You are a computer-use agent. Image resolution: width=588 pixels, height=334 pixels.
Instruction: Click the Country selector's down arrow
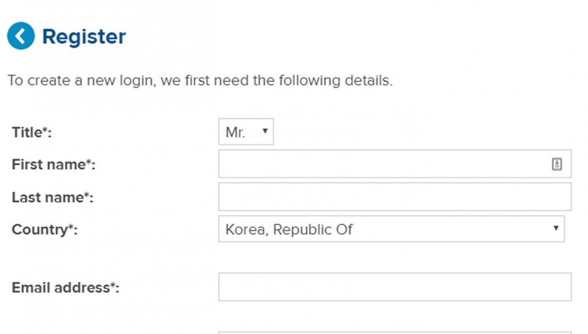tap(556, 228)
